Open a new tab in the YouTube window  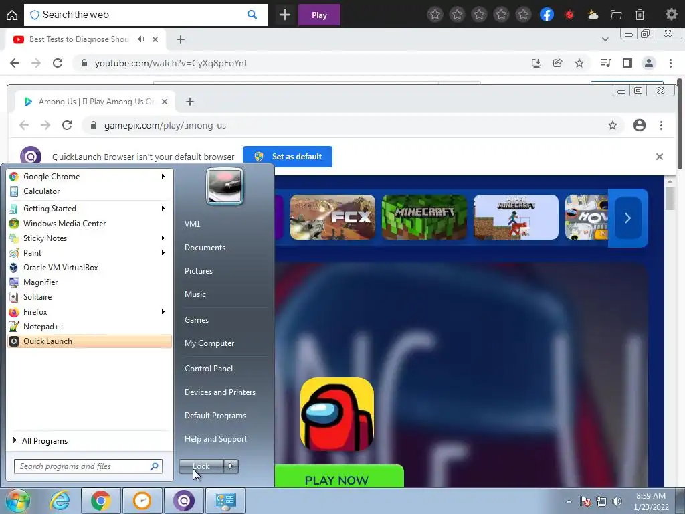click(181, 39)
